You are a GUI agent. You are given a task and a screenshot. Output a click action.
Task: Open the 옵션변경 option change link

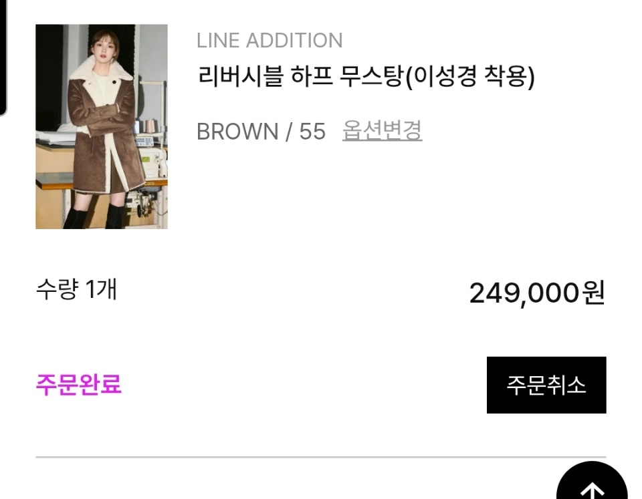point(382,130)
